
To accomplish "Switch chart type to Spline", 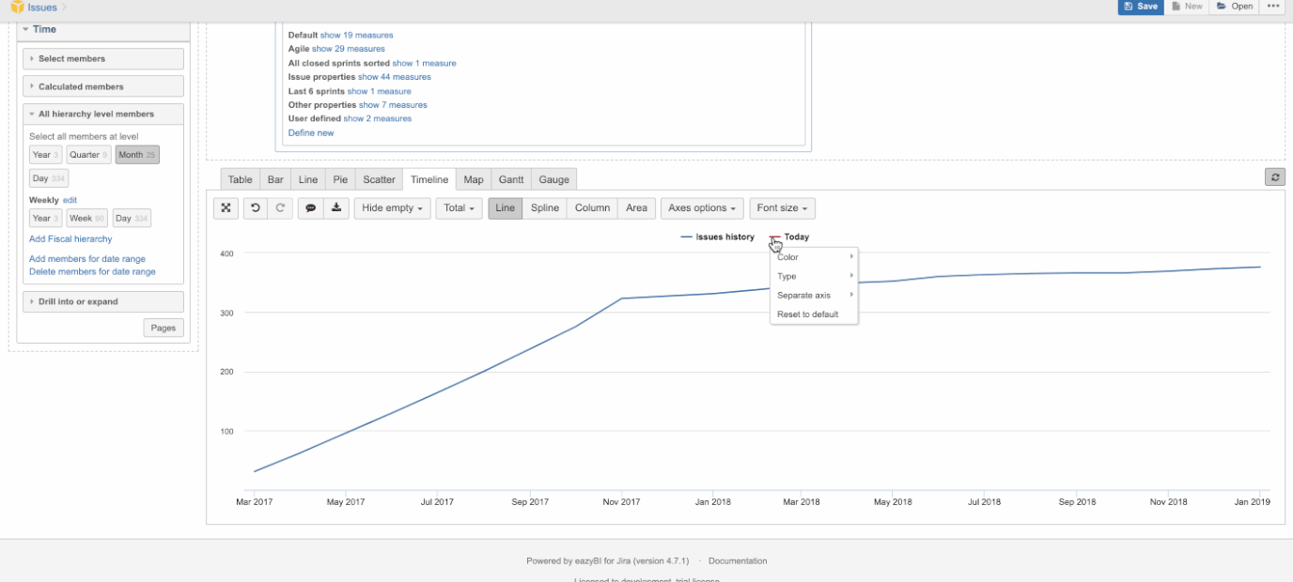I will click(543, 207).
